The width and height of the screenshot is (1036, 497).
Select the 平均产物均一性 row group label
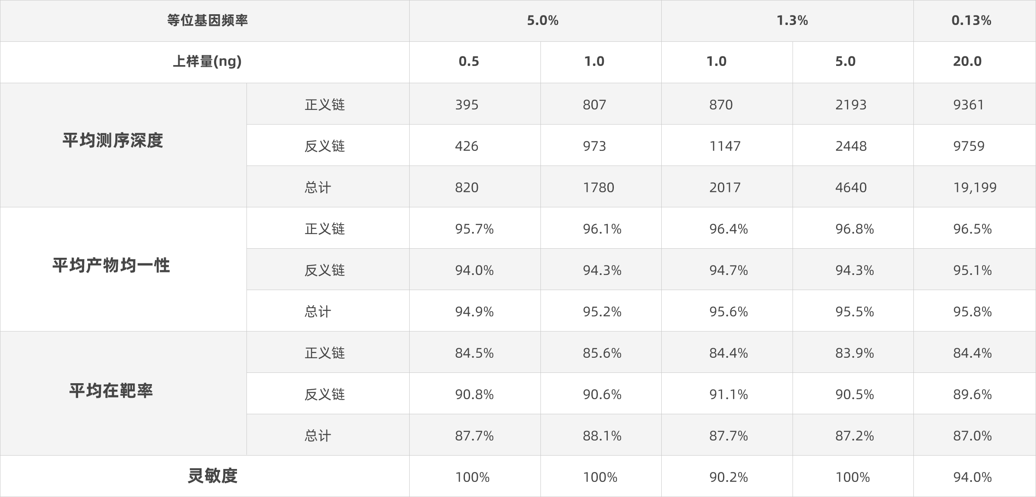click(111, 266)
